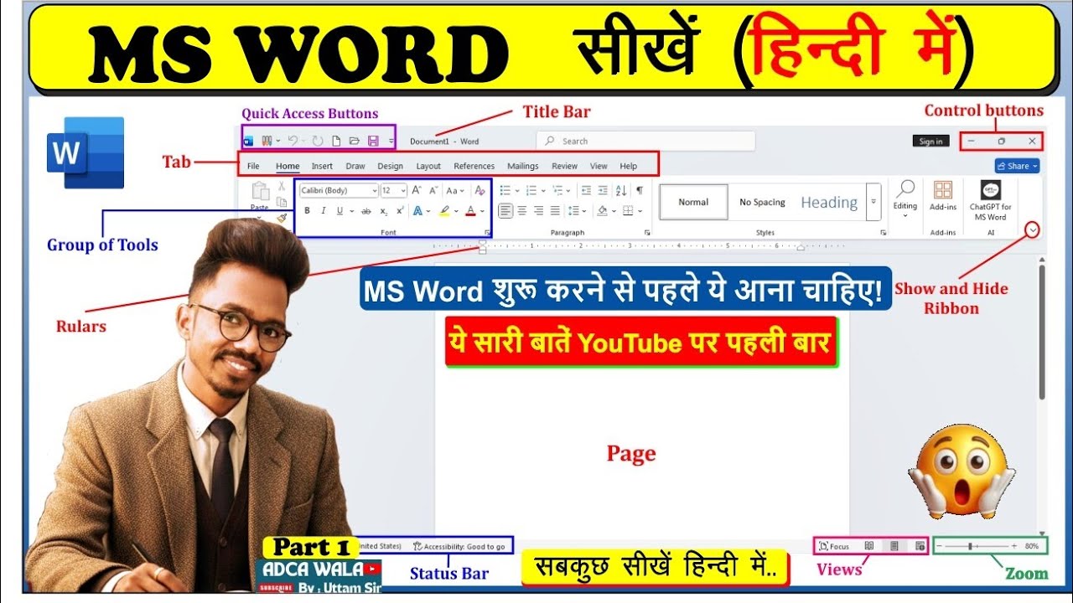The height and width of the screenshot is (603, 1073).
Task: Click the Share button
Action: (x=1018, y=166)
